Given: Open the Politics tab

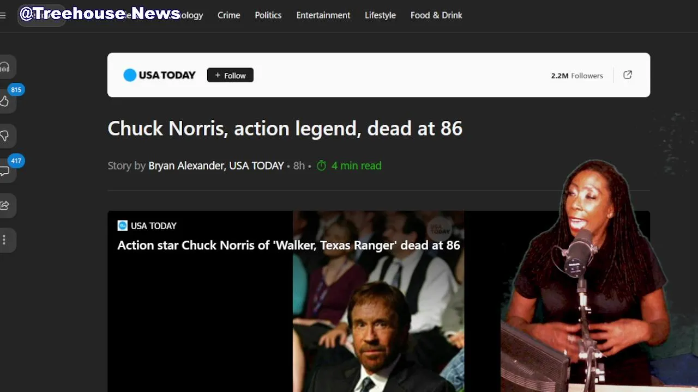Looking at the screenshot, I should pyautogui.click(x=268, y=15).
